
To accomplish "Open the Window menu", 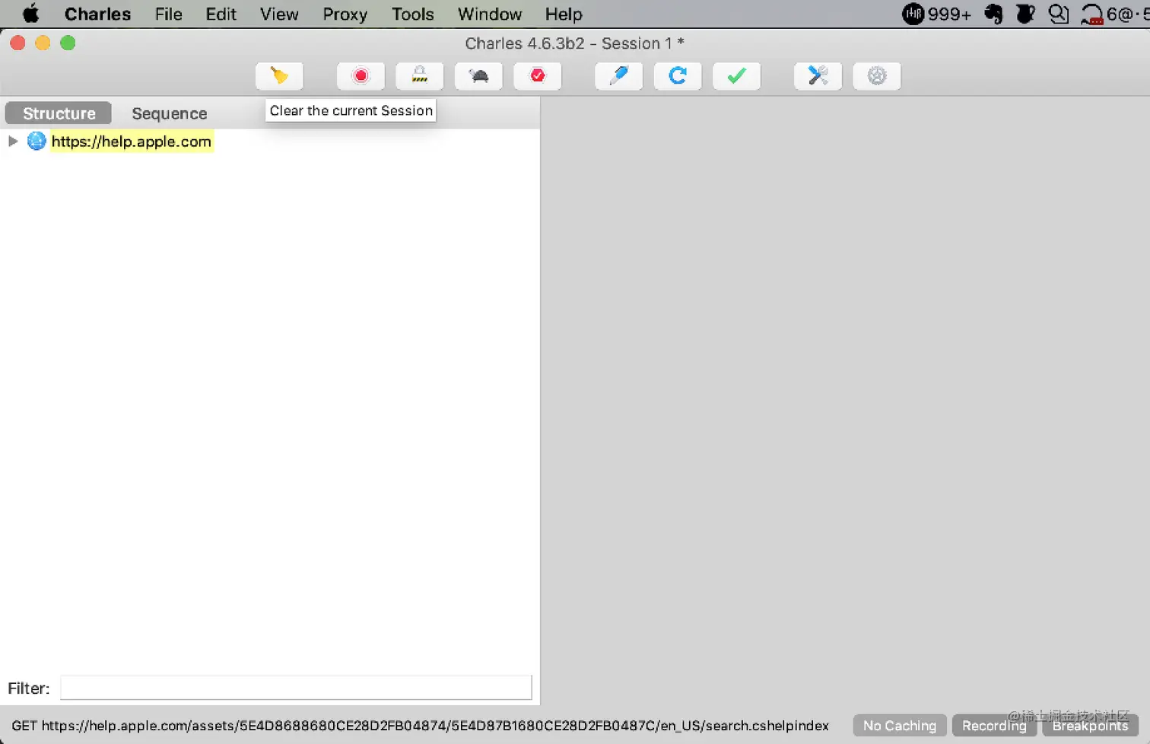I will 490,14.
